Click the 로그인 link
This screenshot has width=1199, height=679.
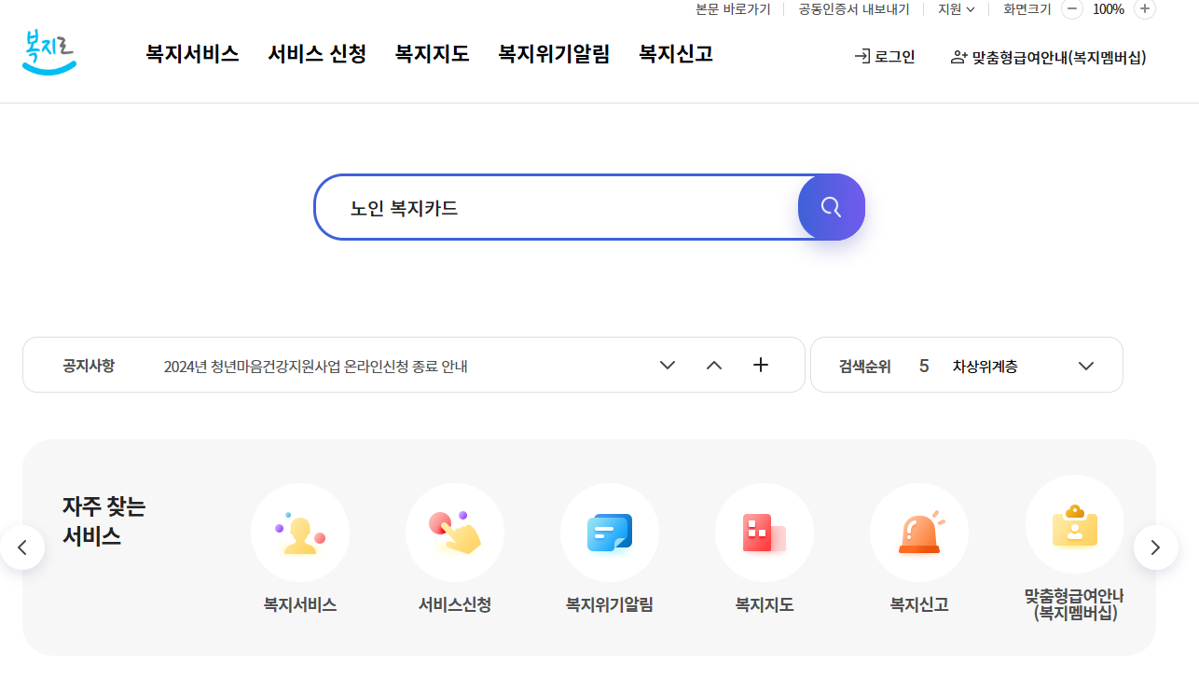point(885,57)
